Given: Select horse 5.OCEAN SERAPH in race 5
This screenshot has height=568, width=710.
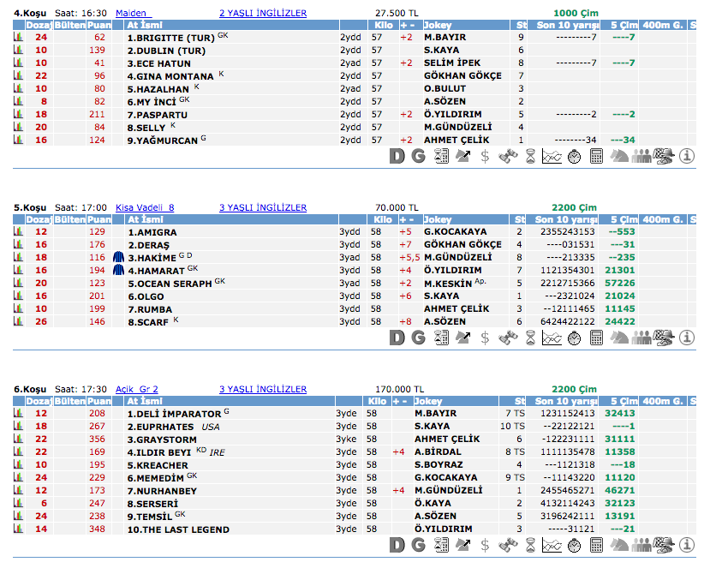Looking at the screenshot, I should click(x=170, y=284).
